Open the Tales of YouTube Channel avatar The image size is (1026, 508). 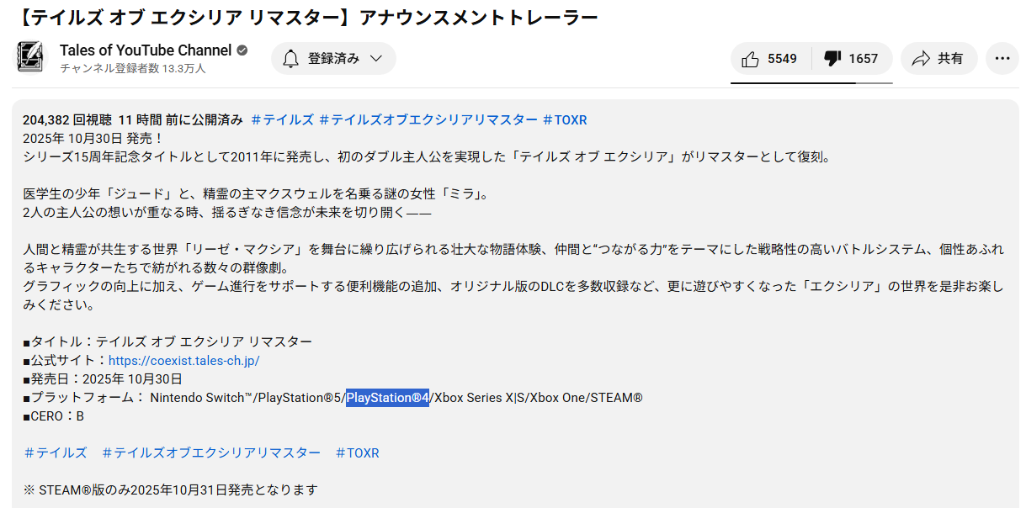pyautogui.click(x=32, y=58)
